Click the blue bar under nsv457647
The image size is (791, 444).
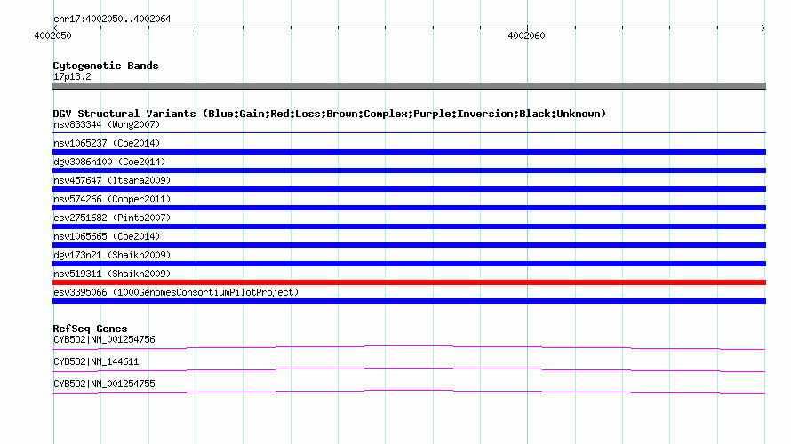(x=409, y=189)
